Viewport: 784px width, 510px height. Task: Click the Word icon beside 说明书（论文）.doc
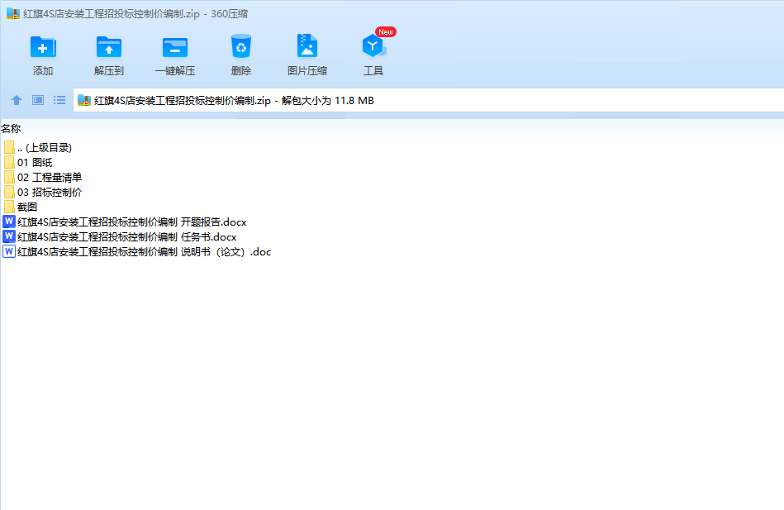coord(9,251)
